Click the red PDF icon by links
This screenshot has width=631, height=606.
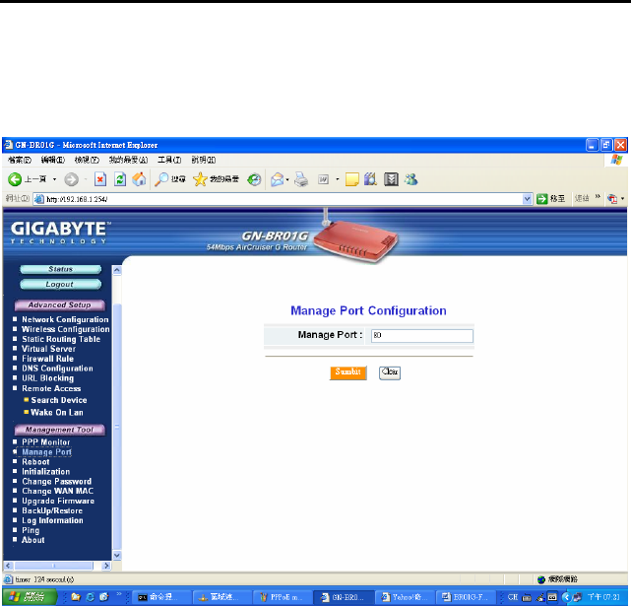tap(612, 199)
